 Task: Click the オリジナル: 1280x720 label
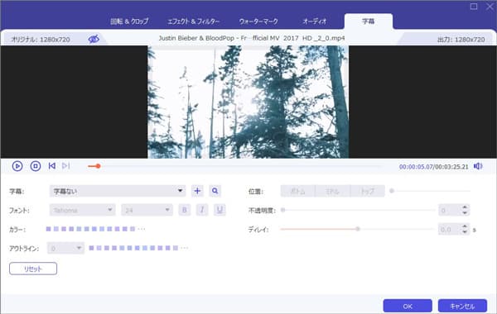[x=41, y=40]
